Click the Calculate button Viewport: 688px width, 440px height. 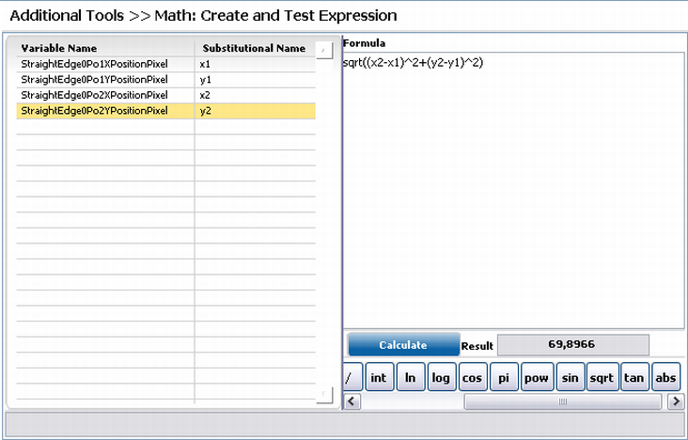(403, 345)
